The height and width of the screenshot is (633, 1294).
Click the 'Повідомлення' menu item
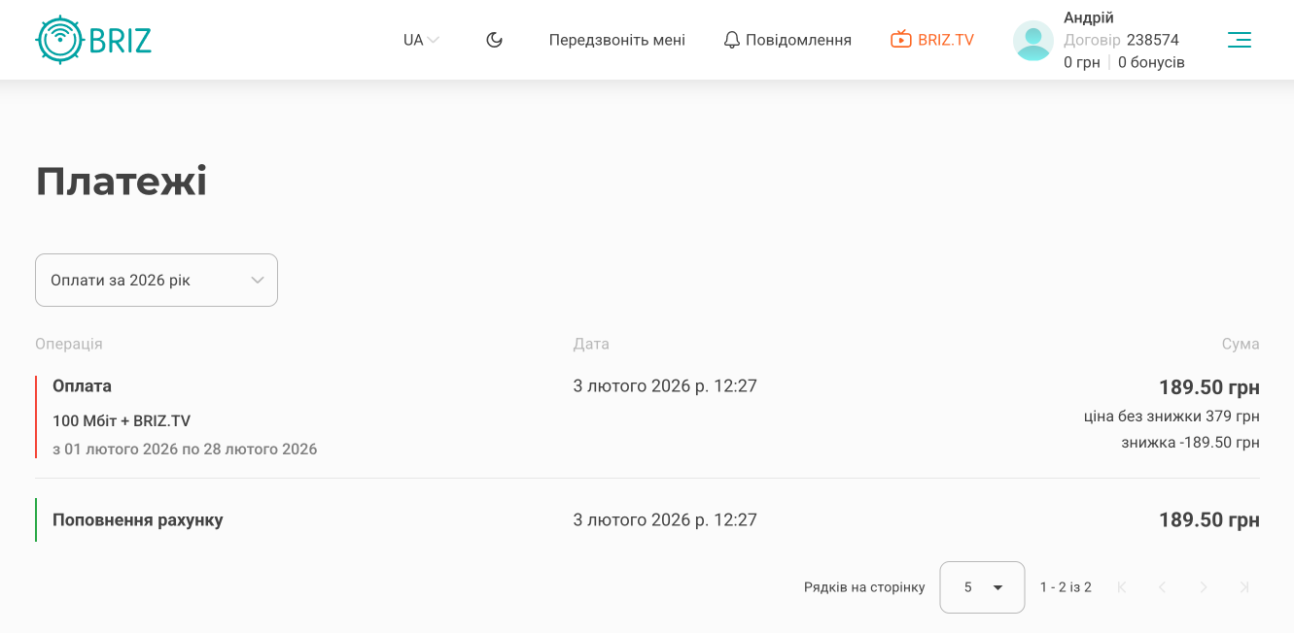[x=798, y=40]
